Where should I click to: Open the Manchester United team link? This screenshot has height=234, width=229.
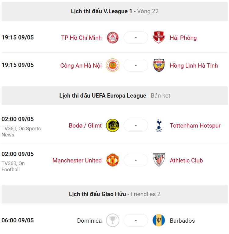coord(77,160)
